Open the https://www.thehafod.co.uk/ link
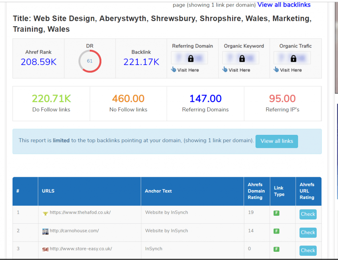 point(80,212)
